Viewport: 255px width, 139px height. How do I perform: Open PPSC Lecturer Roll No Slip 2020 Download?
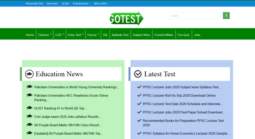179,96
